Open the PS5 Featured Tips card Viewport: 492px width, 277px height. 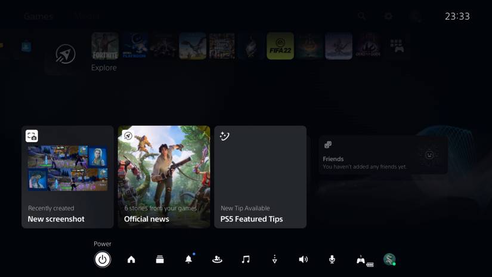[260, 177]
